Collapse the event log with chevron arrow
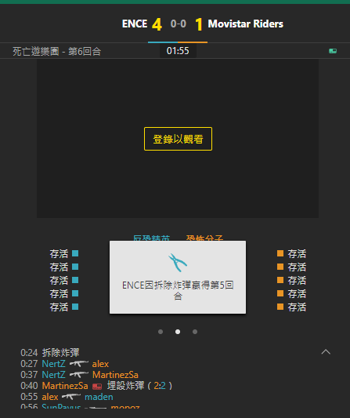This screenshot has width=350, height=418. point(326,352)
